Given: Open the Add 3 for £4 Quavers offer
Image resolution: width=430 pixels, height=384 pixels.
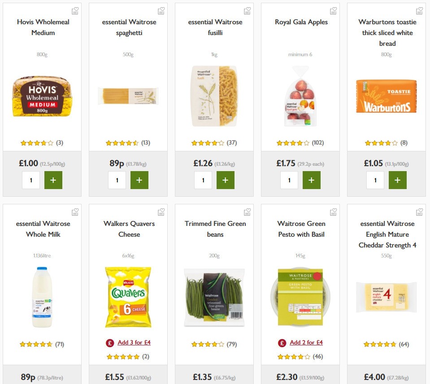Looking at the screenshot, I should point(134,342).
